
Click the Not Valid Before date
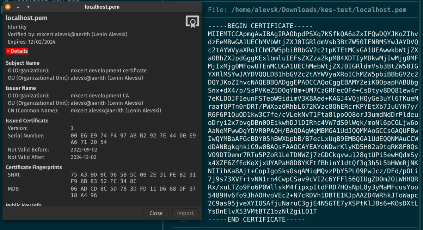click(x=84, y=150)
